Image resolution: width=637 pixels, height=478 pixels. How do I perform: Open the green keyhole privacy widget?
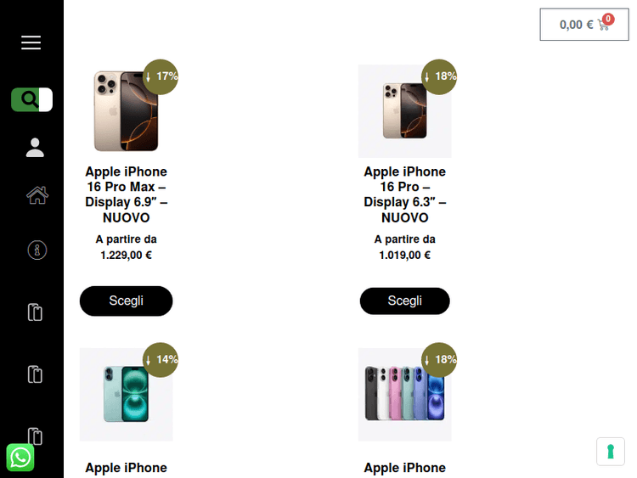(x=611, y=452)
